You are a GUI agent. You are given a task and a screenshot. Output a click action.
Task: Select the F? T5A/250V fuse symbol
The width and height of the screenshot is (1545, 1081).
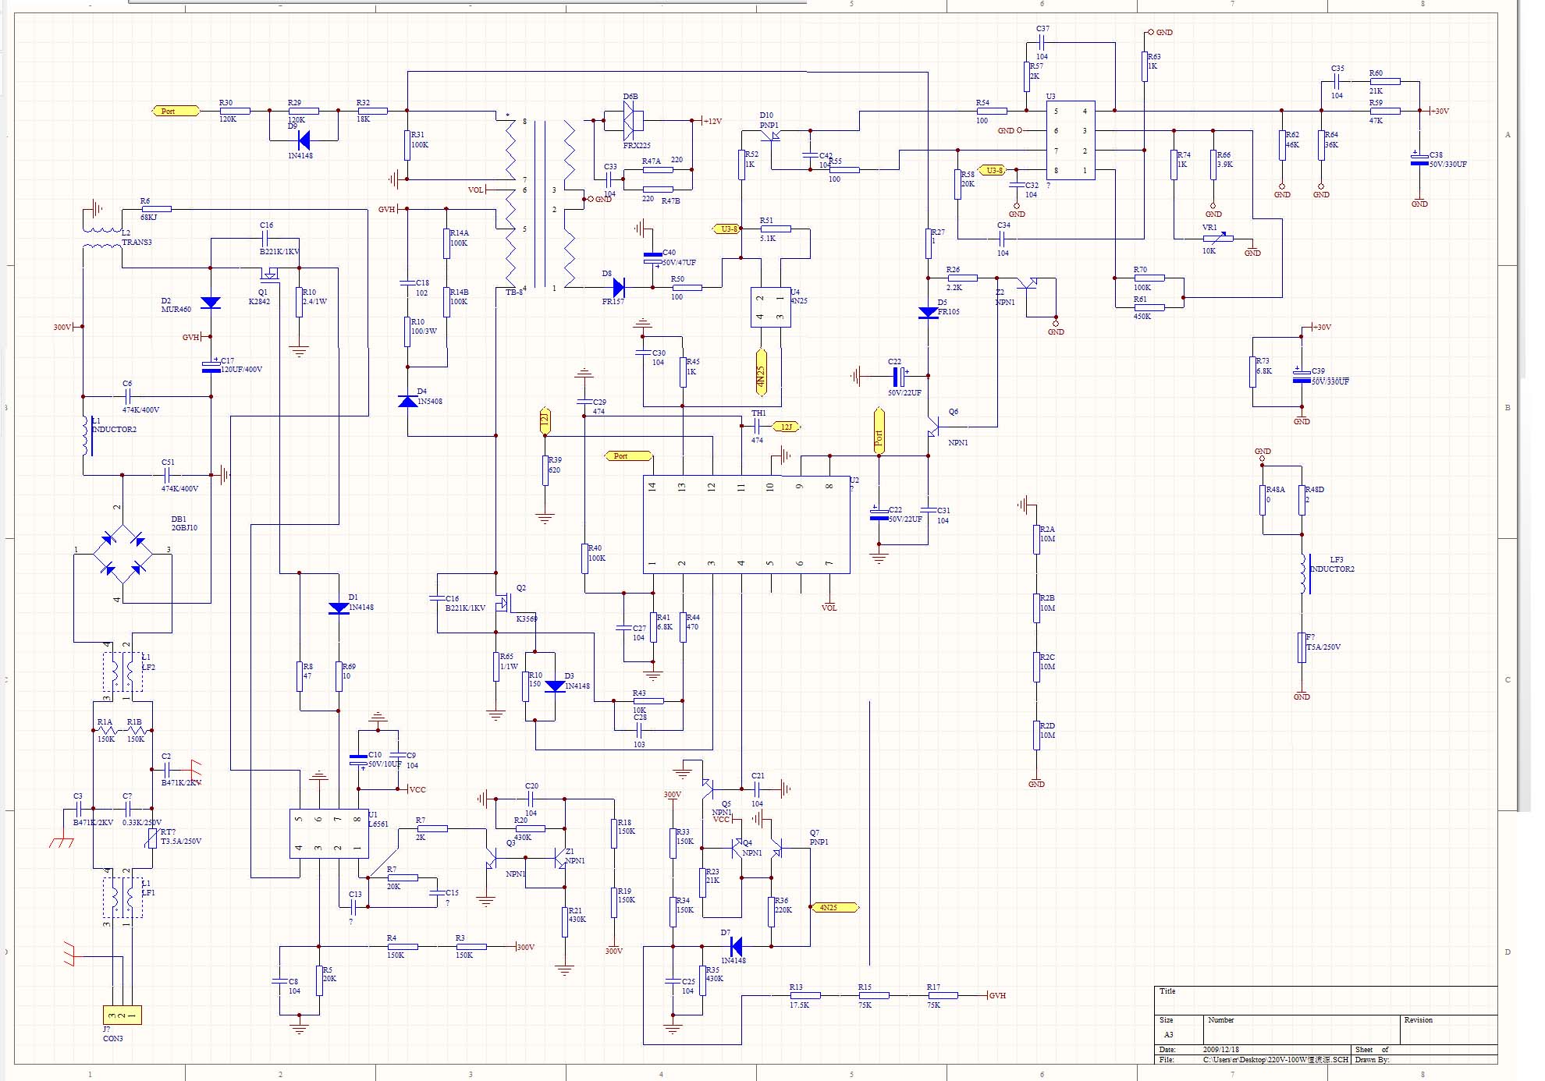(x=1302, y=647)
